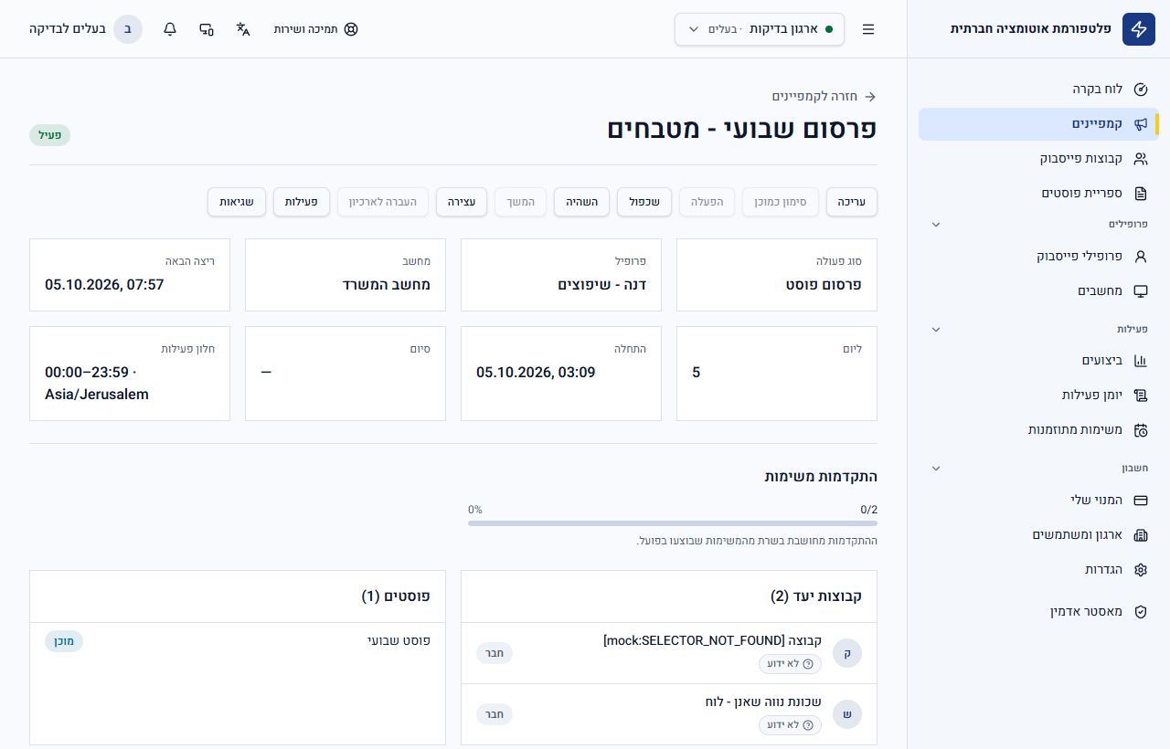Click חבר badge of mock group

495,653
